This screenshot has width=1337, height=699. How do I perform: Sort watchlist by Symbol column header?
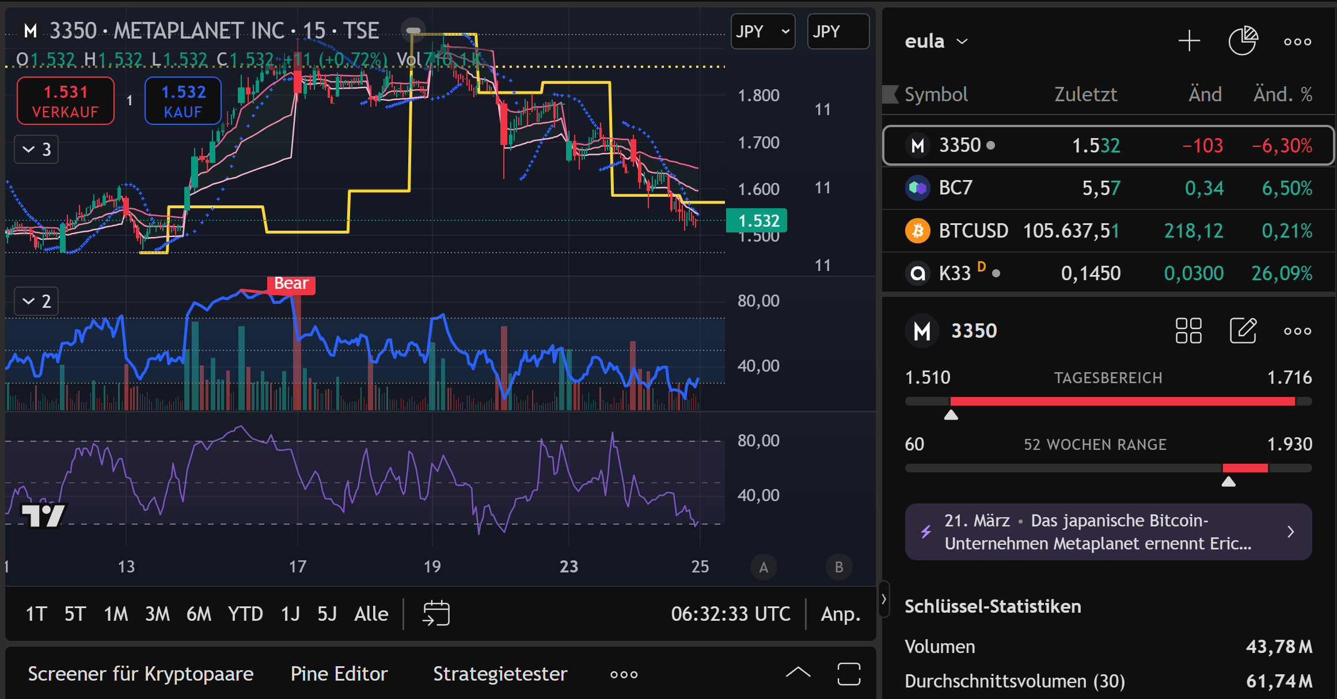click(x=936, y=94)
